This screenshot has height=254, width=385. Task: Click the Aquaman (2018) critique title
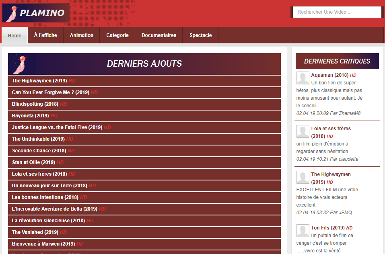[x=330, y=75]
